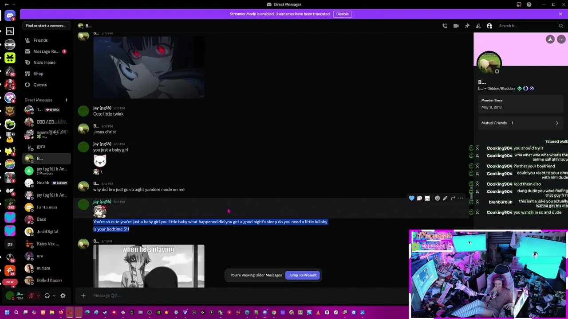The height and width of the screenshot is (319, 568).
Task: Start a voice call with B...
Action: (x=445, y=26)
